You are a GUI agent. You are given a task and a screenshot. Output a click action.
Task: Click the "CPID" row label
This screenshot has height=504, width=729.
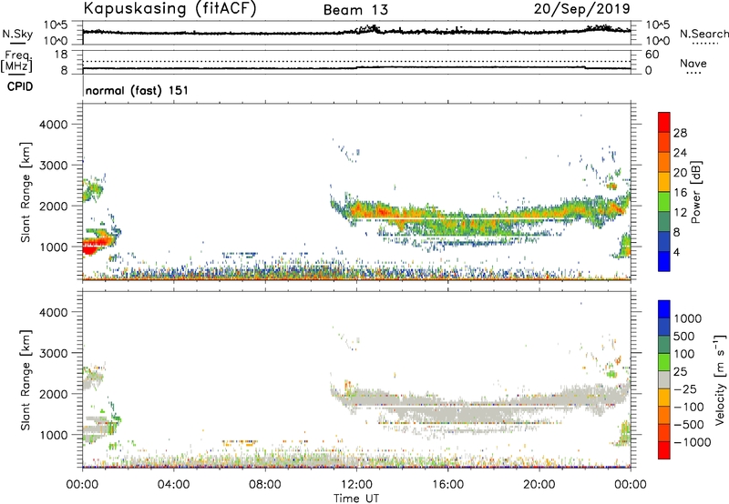[x=20, y=86]
